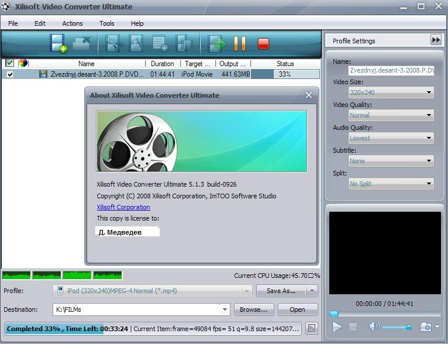
Task: Close the About dialog
Action: click(x=309, y=95)
